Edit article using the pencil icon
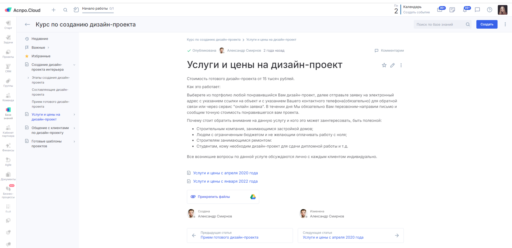 pyautogui.click(x=392, y=65)
